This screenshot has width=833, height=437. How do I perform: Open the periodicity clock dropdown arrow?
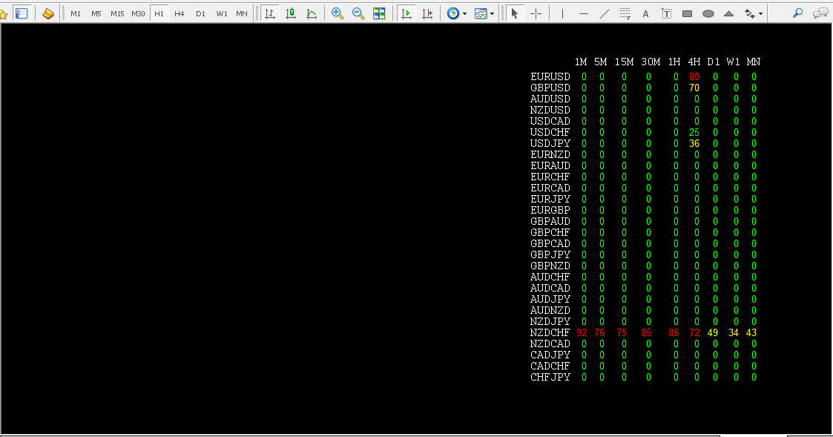[464, 13]
